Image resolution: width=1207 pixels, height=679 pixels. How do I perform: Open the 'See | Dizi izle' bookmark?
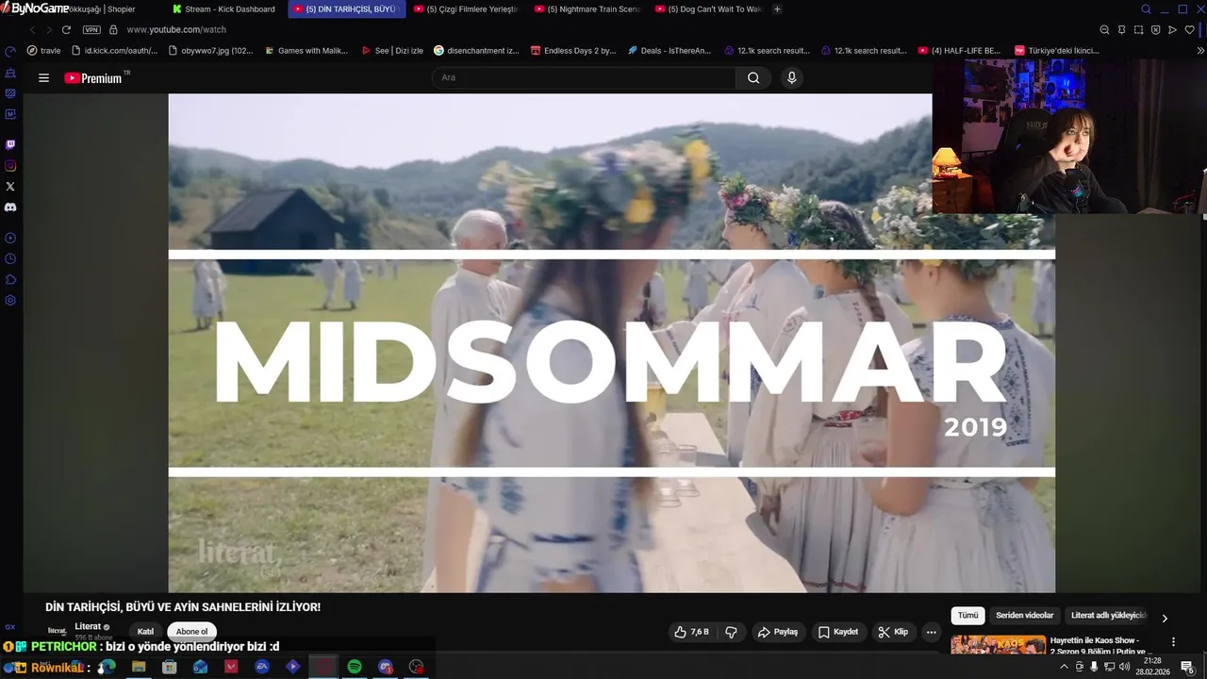pos(392,51)
